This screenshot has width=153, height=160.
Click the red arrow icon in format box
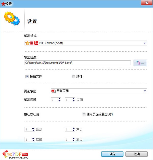click(x=32, y=43)
